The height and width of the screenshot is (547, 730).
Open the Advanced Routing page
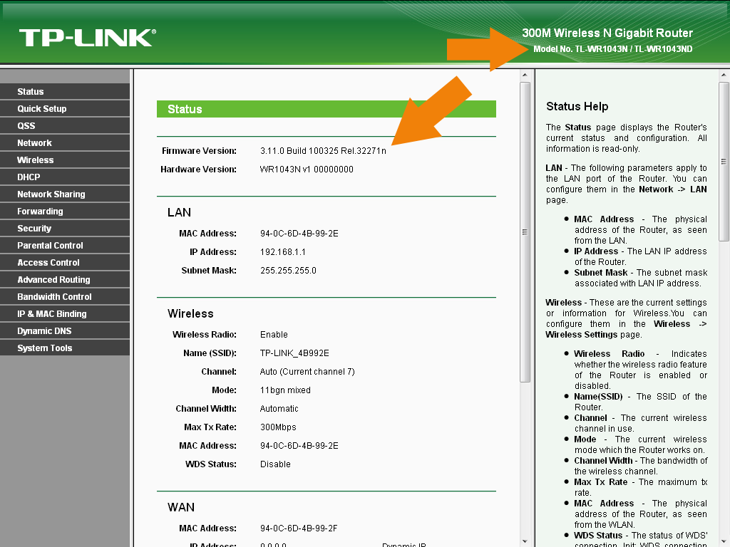click(x=65, y=279)
